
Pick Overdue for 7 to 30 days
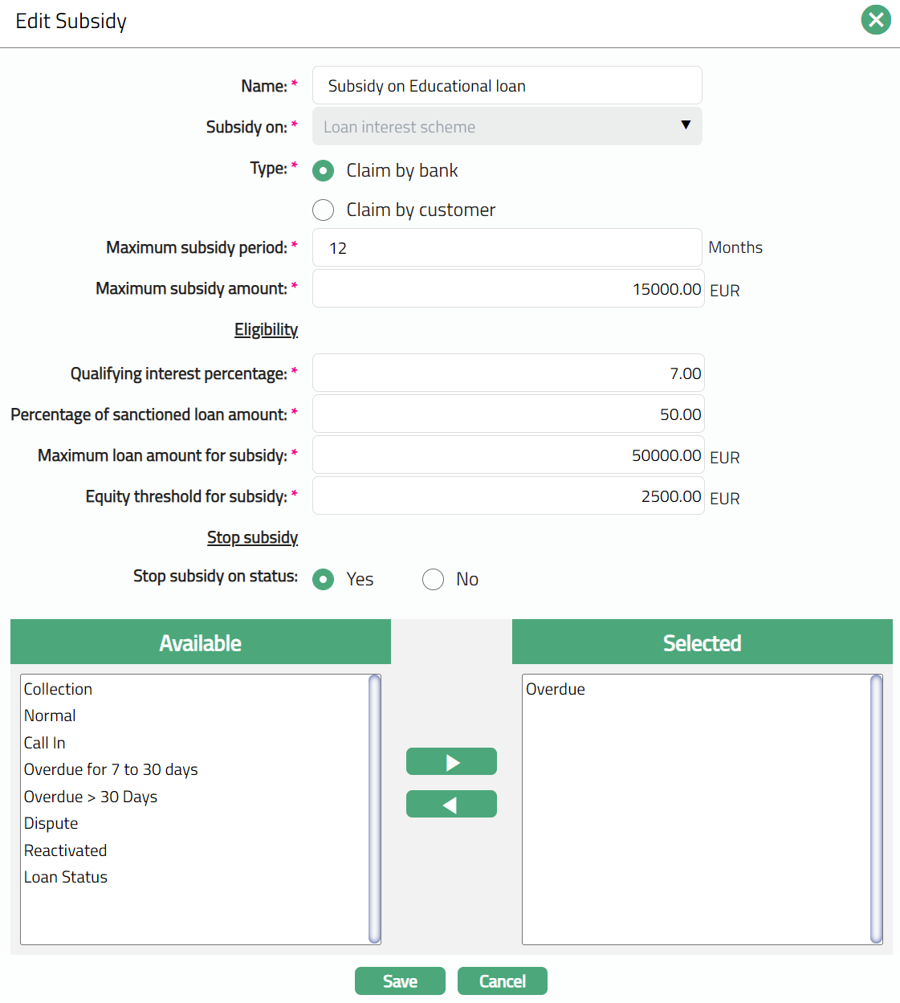pyautogui.click(x=111, y=769)
